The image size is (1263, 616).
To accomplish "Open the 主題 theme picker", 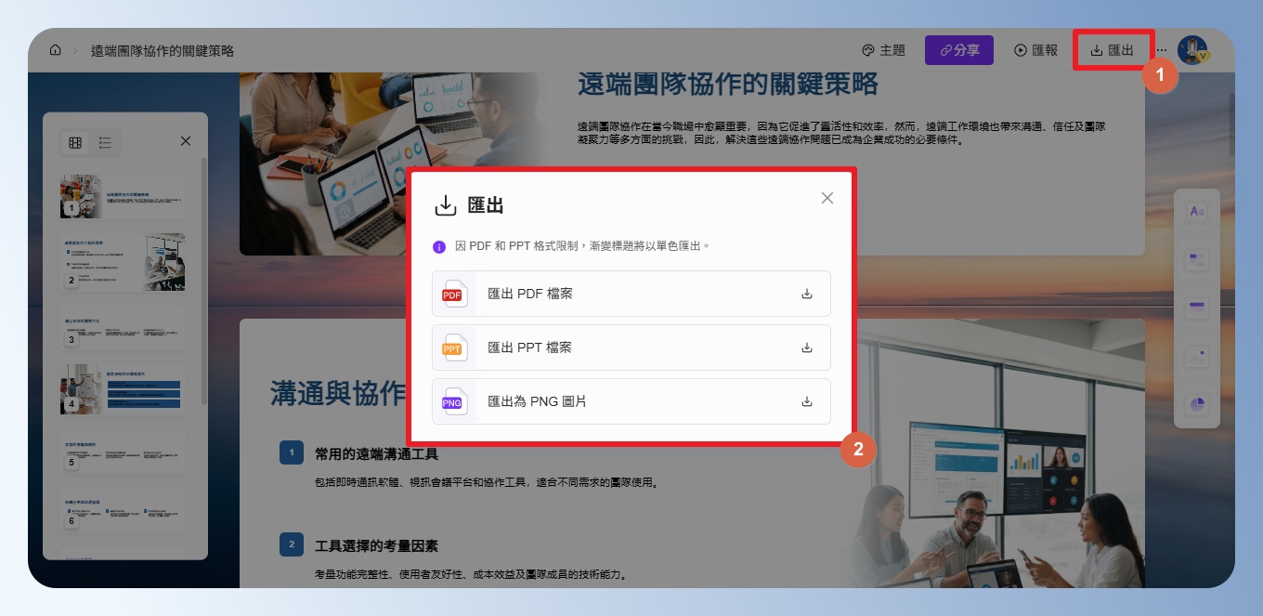I will (x=883, y=50).
